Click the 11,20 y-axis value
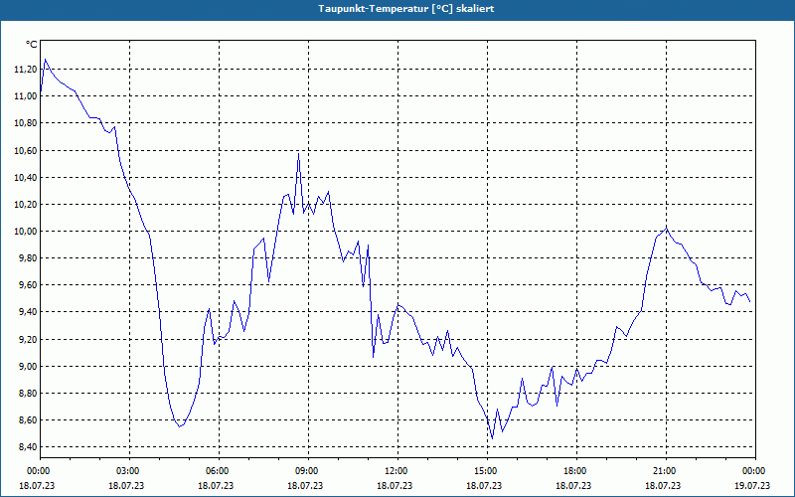Viewport: 795px width, 497px height. point(26,69)
